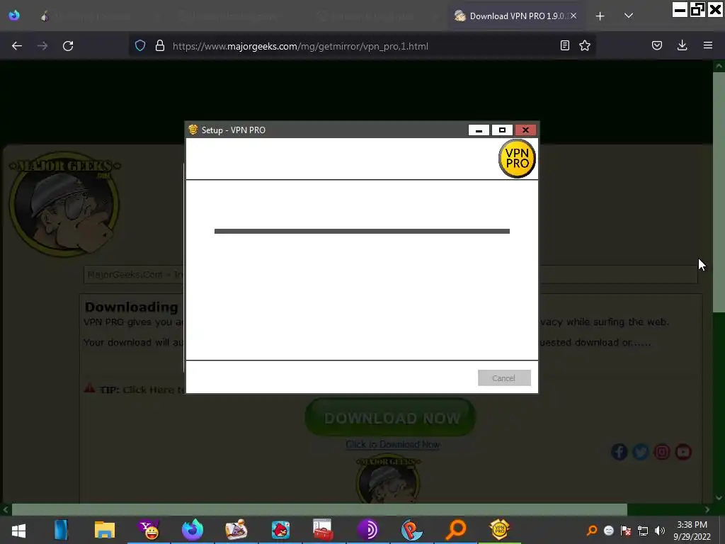725x544 pixels.
Task: Click the page horizontal scrollbar thumb
Action: (x=319, y=509)
